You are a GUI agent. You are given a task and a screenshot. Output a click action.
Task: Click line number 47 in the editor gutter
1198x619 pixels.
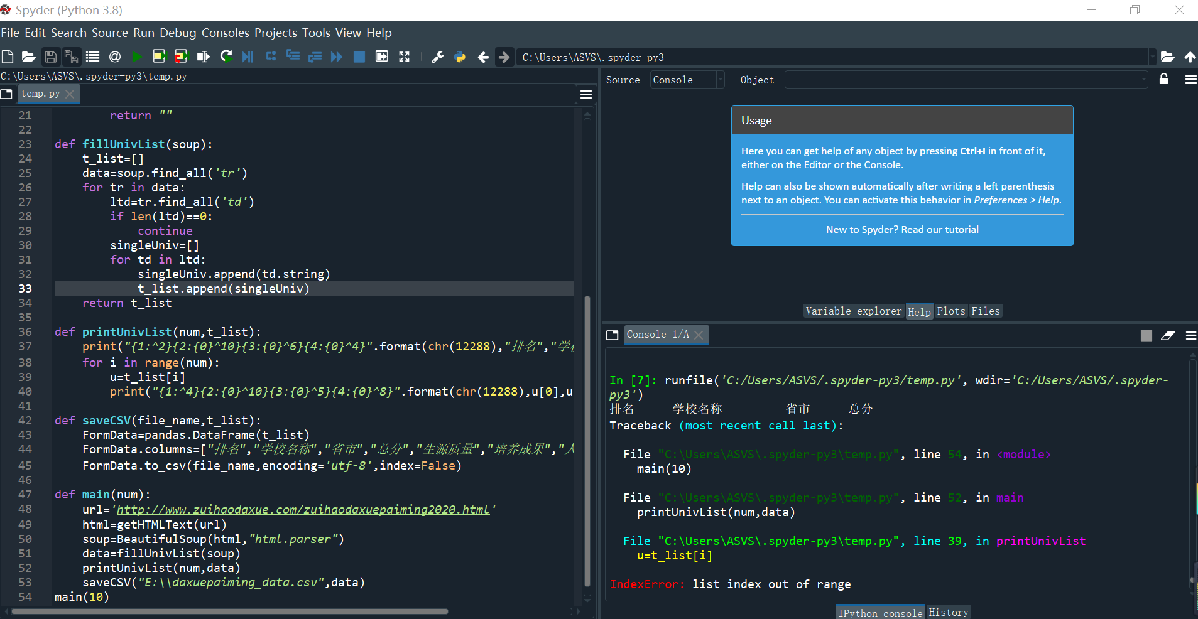25,495
